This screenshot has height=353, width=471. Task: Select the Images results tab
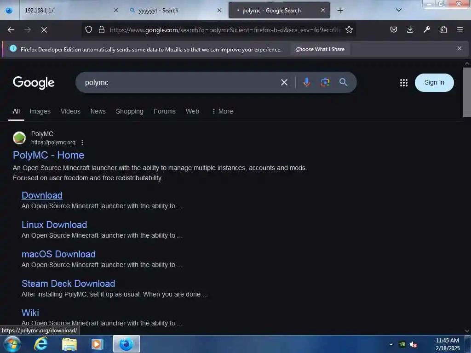[40, 111]
